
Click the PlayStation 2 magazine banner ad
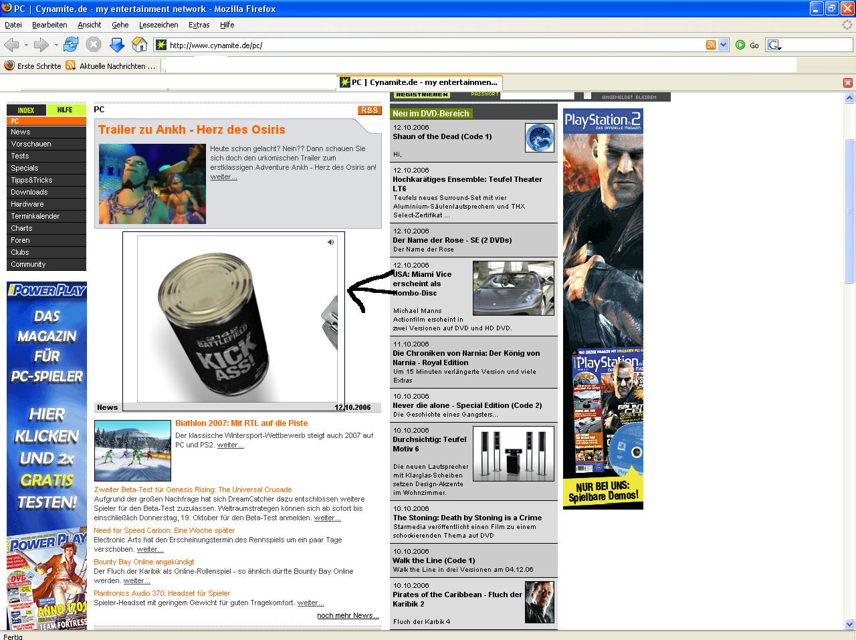coord(603,309)
